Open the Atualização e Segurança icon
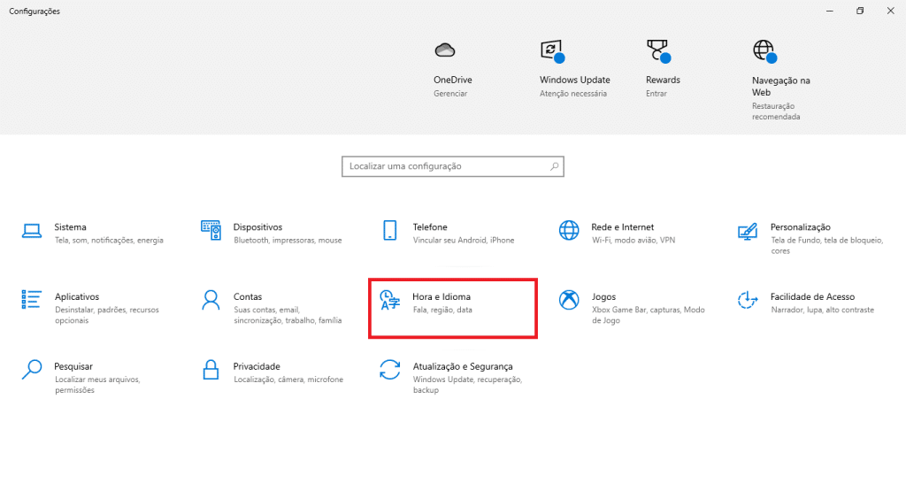The height and width of the screenshot is (483, 906). (x=389, y=369)
